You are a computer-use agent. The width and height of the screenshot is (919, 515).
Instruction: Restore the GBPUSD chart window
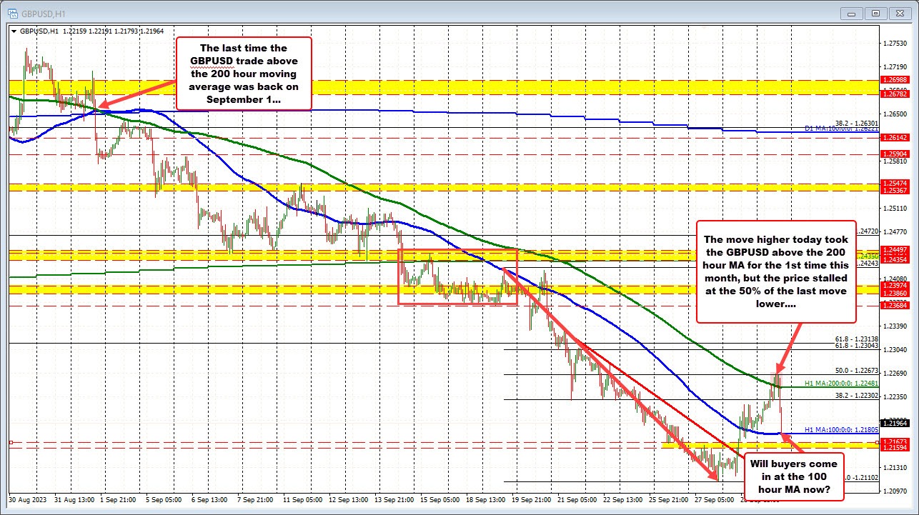point(875,13)
